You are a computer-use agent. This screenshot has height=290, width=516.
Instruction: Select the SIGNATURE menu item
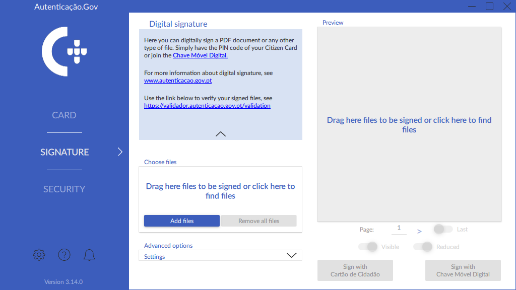click(64, 152)
